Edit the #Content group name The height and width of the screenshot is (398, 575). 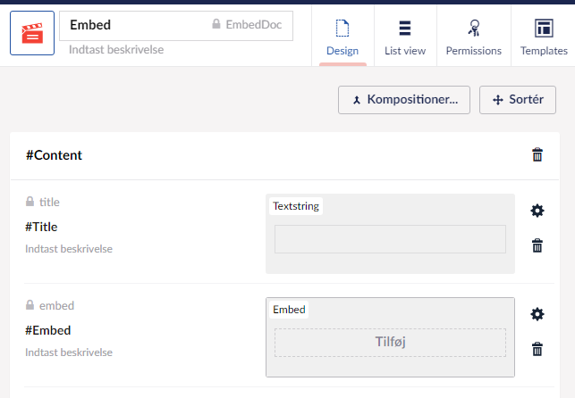[x=55, y=155]
